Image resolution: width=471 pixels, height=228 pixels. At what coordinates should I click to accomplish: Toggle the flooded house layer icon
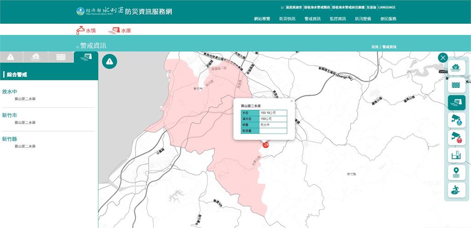[x=456, y=68]
